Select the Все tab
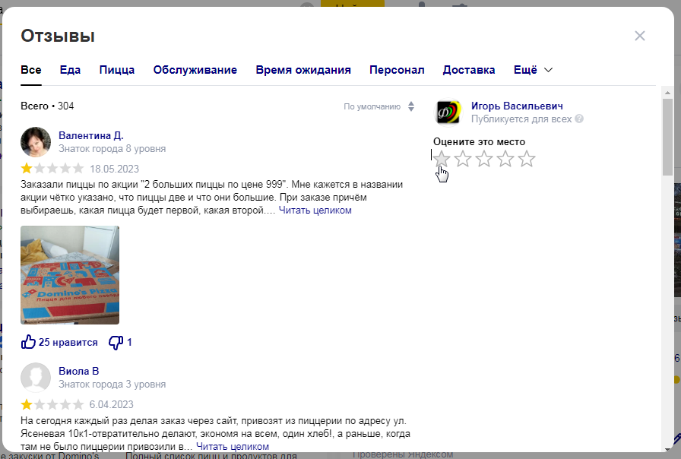 [x=31, y=70]
